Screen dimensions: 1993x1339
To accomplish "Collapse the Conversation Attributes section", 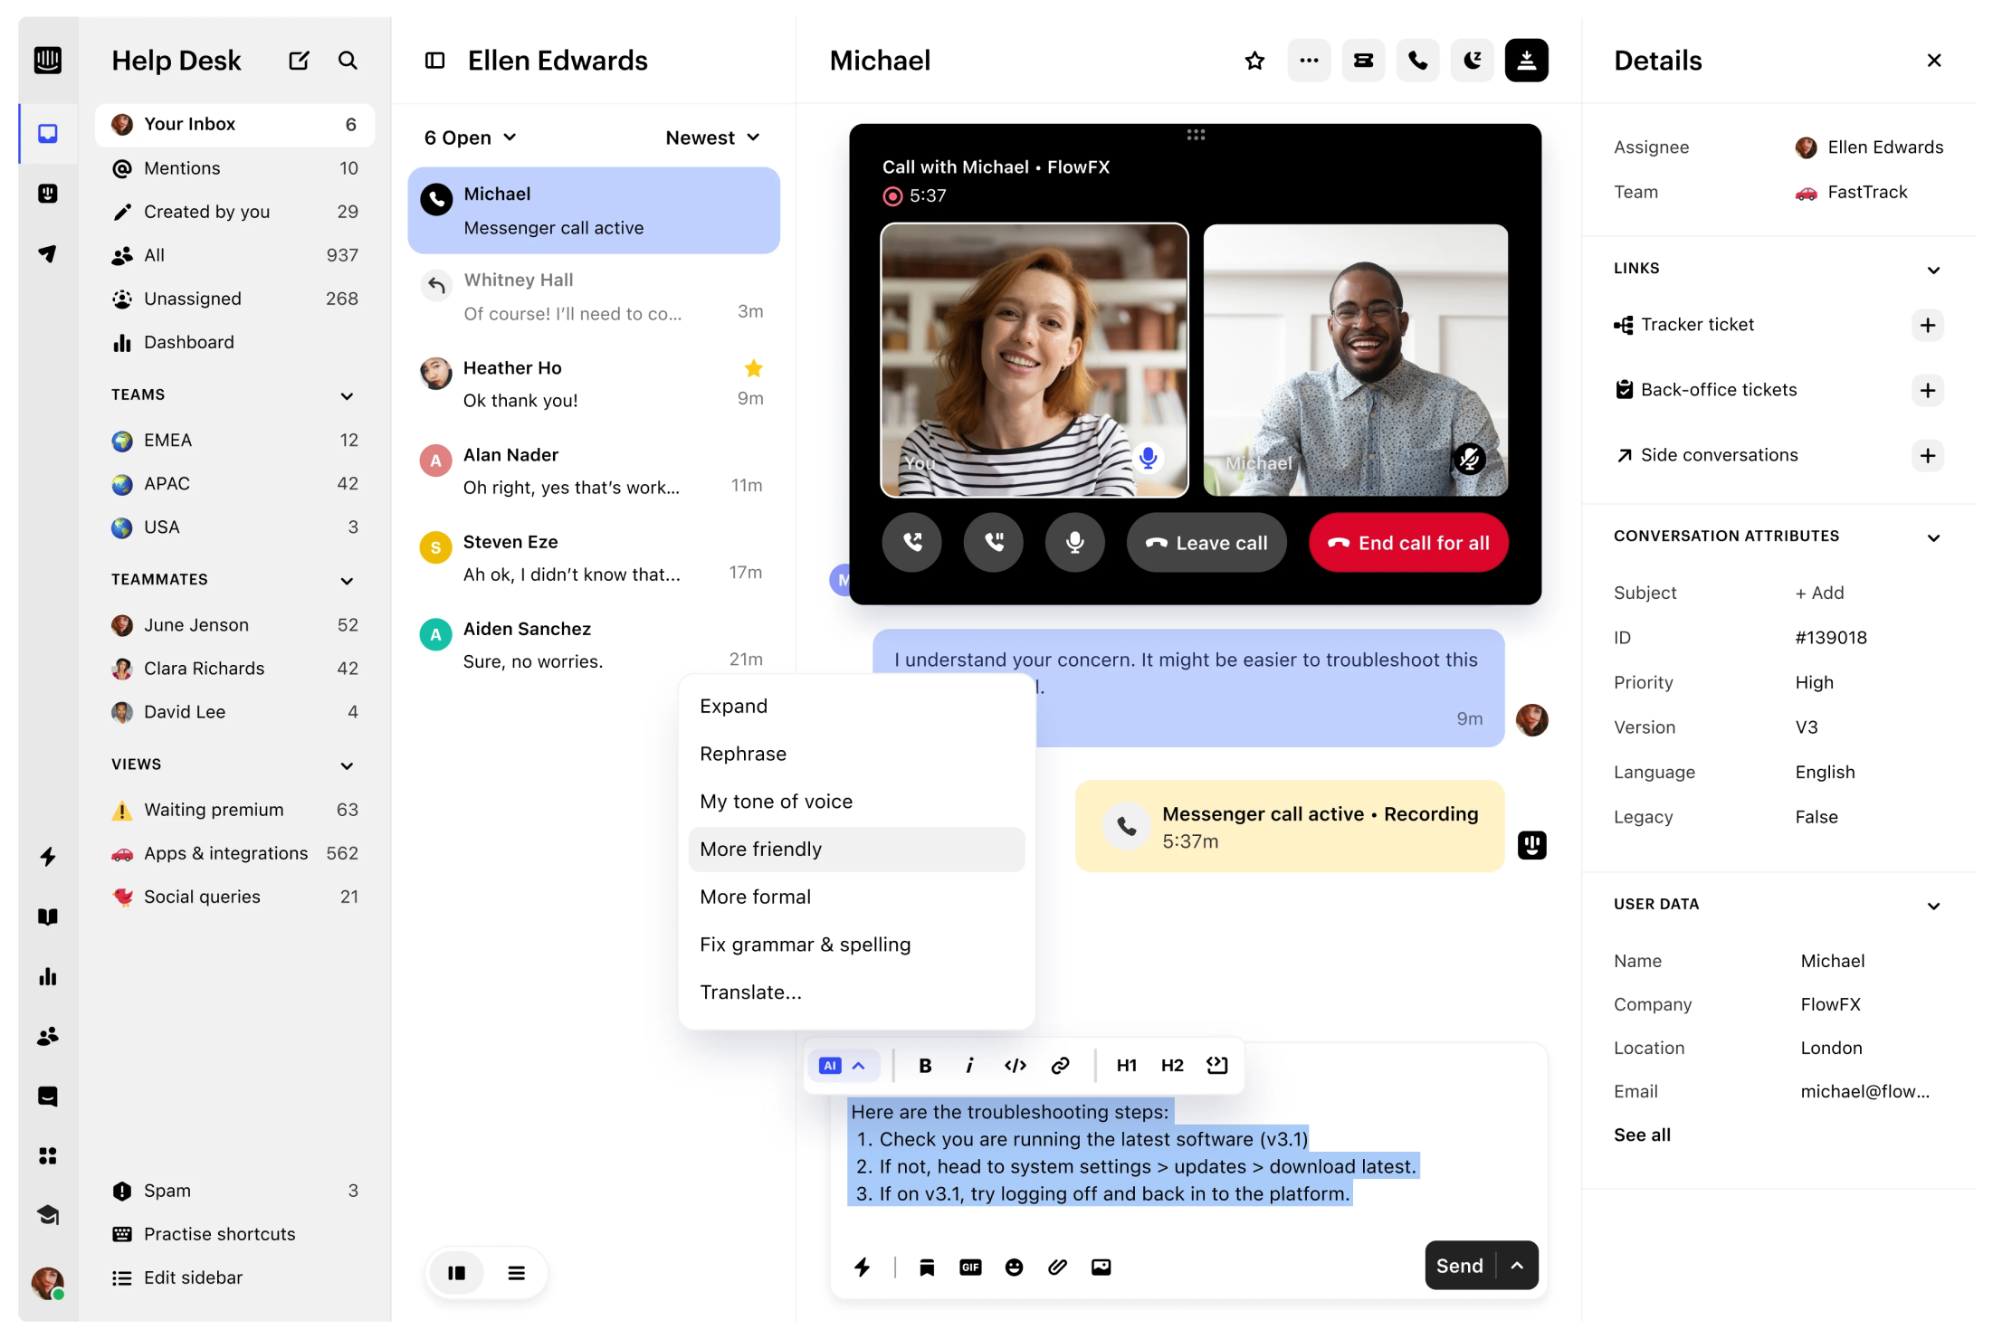I will (1933, 536).
